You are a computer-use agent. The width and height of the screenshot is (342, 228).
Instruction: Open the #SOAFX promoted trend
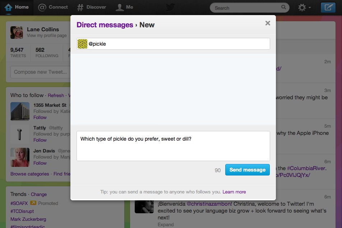19,203
